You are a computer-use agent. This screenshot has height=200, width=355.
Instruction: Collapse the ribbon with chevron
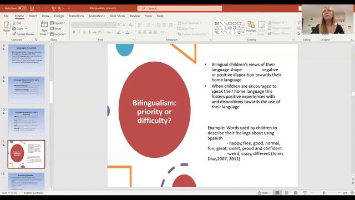click(352, 40)
